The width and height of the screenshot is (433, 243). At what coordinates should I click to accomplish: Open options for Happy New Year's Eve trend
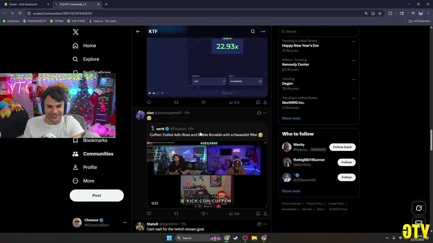click(x=354, y=42)
